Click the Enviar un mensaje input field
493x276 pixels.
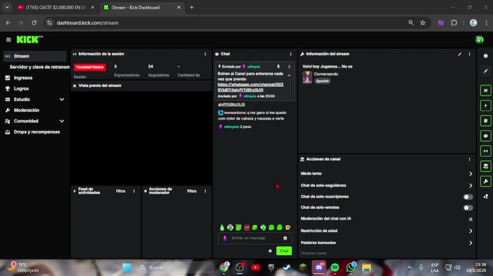255,238
